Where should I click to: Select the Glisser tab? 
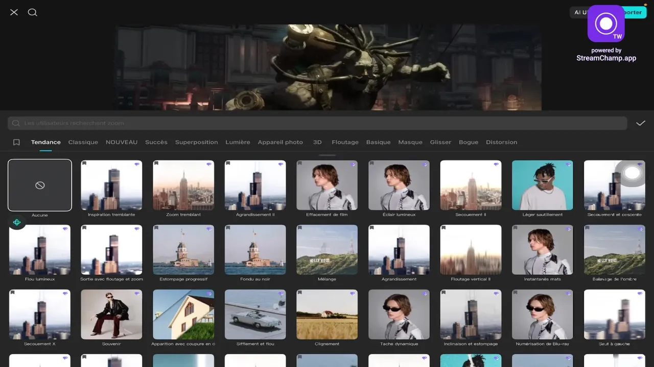441,142
